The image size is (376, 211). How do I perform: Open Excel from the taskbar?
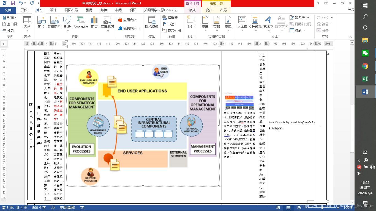(365, 79)
